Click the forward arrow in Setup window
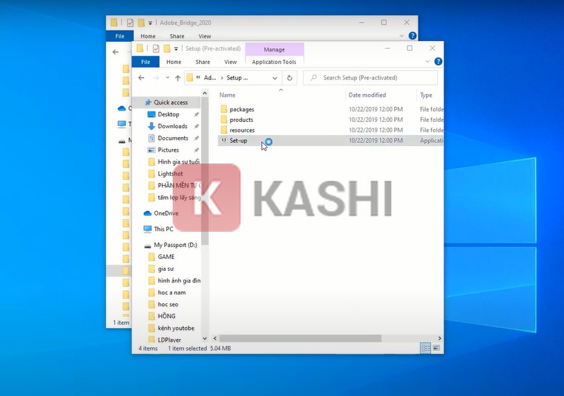 coord(156,78)
